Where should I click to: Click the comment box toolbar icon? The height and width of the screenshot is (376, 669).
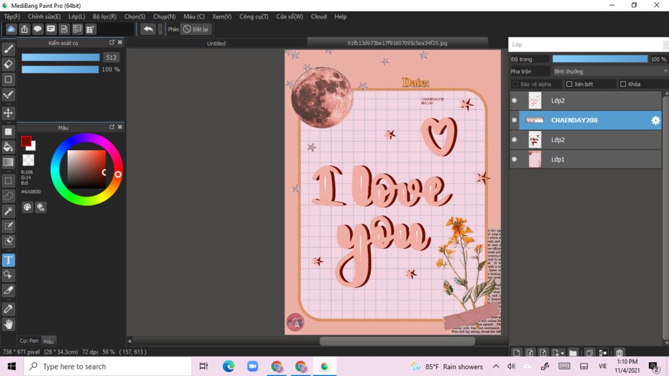[51, 29]
